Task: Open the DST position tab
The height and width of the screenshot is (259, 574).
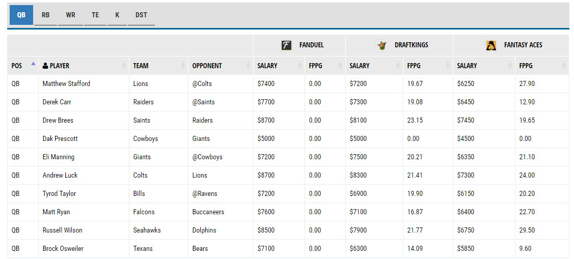Action: click(141, 15)
